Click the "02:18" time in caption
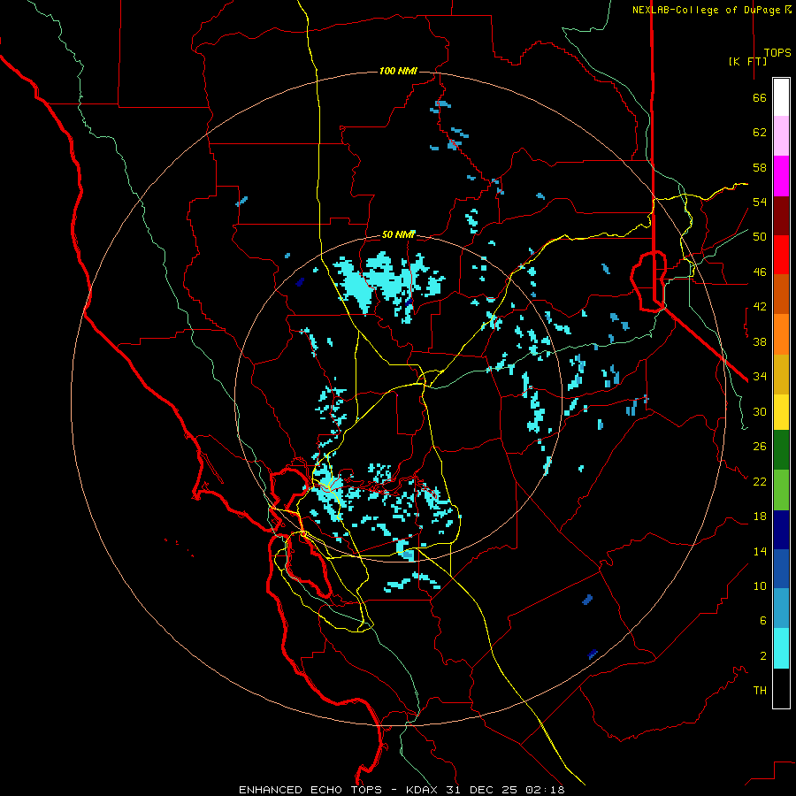Viewport: 796px width, 796px height. tap(545, 790)
